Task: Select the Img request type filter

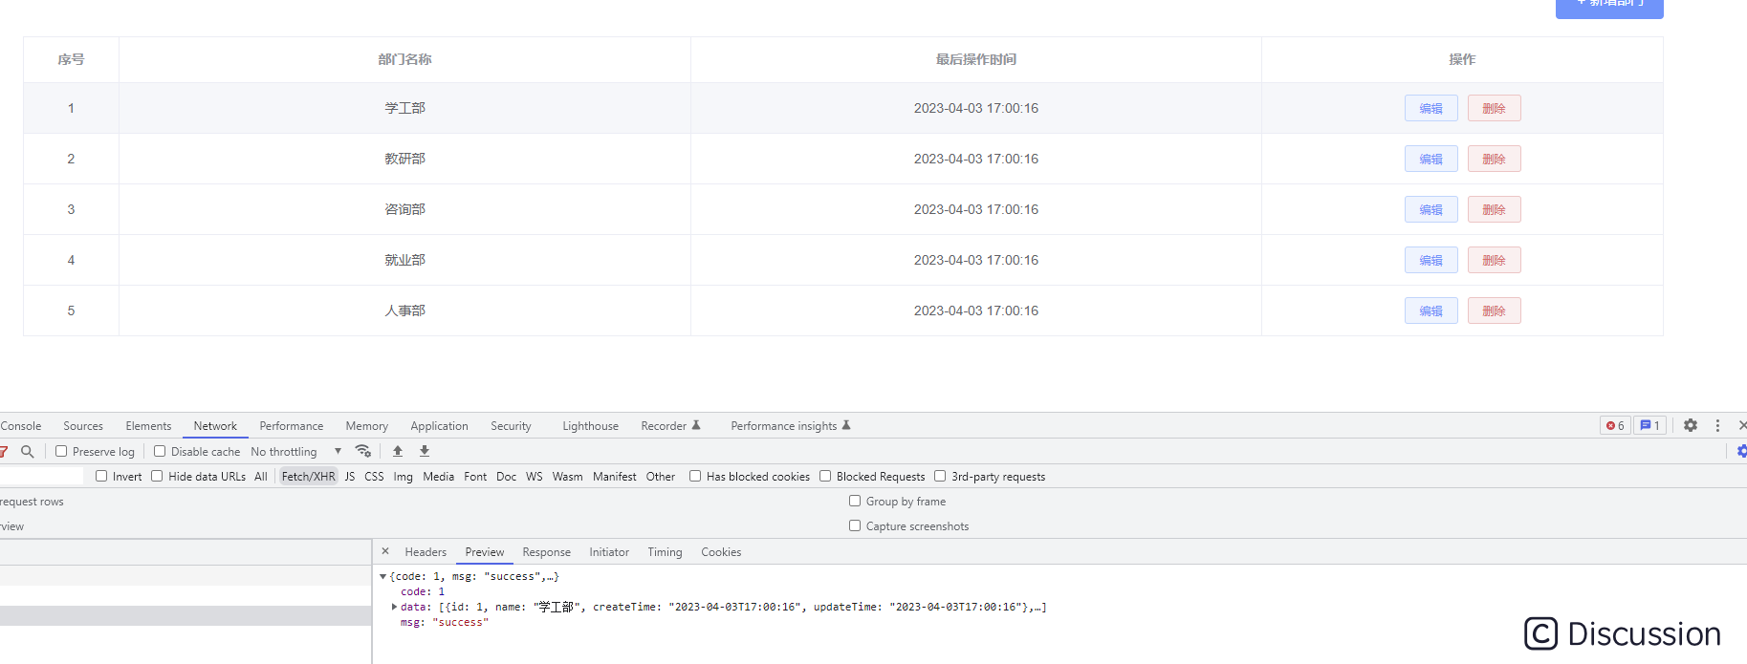Action: (x=404, y=477)
